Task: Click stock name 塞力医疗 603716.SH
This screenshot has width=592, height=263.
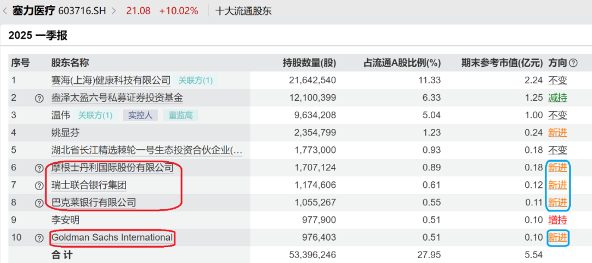Action: pos(60,11)
